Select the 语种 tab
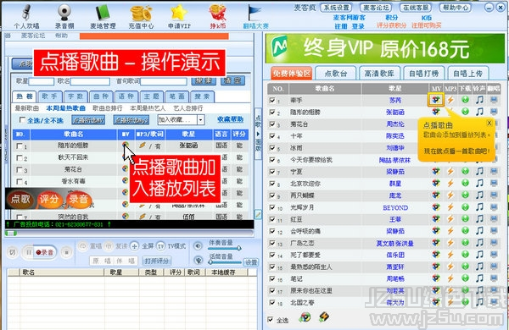Image resolution: width=509 pixels, height=330 pixels. point(126,96)
